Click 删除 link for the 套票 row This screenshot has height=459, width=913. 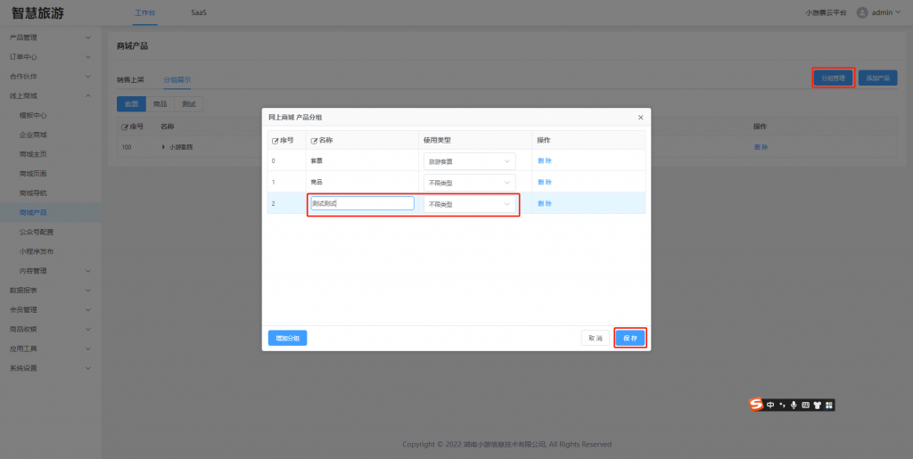(x=544, y=160)
